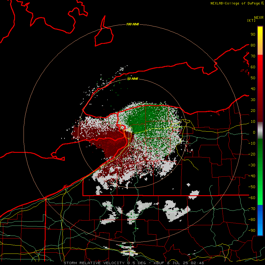This screenshot has width=265, height=265.
Task: Click the -10 scale value
Action: tap(252, 143)
